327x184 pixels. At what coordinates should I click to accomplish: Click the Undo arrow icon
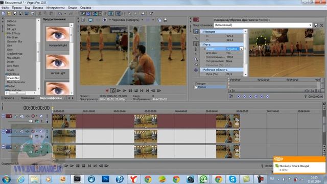pos(60,14)
